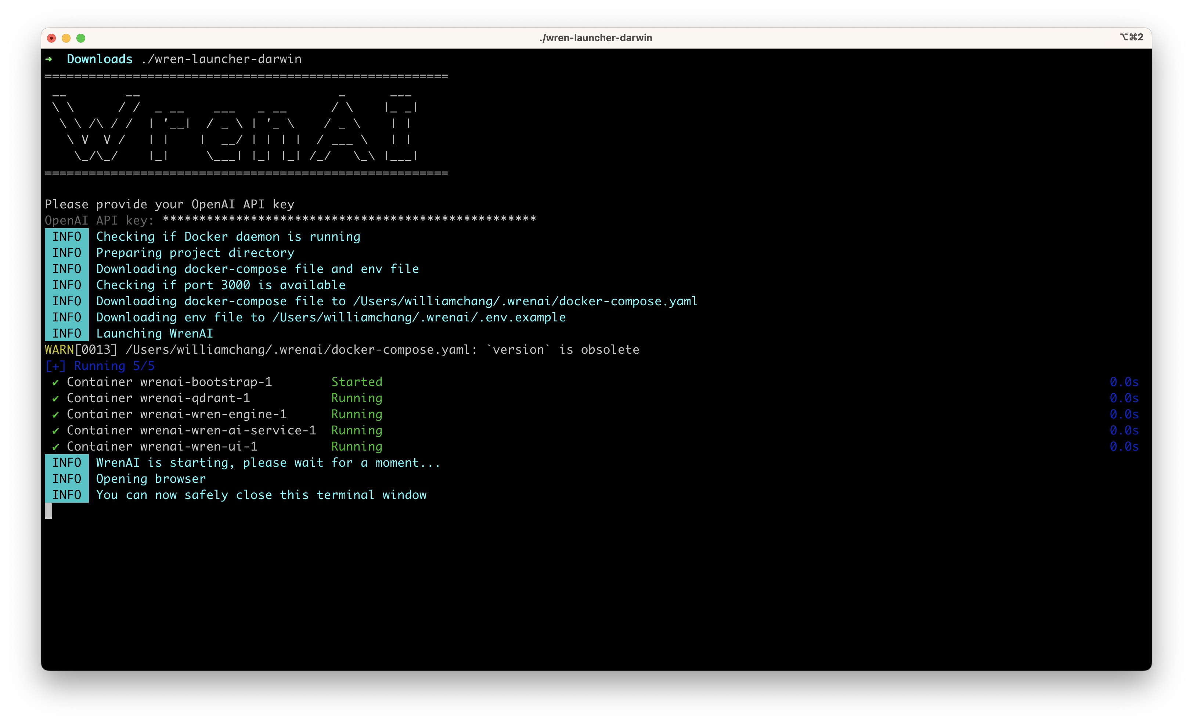Click checkmark beside wrenai-wren-ui-1
Viewport: 1193px width, 725px height.
56,447
